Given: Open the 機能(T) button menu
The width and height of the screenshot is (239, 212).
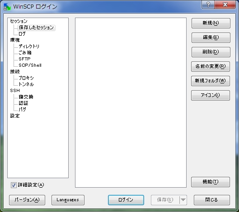Looking at the screenshot, I should (x=211, y=182).
